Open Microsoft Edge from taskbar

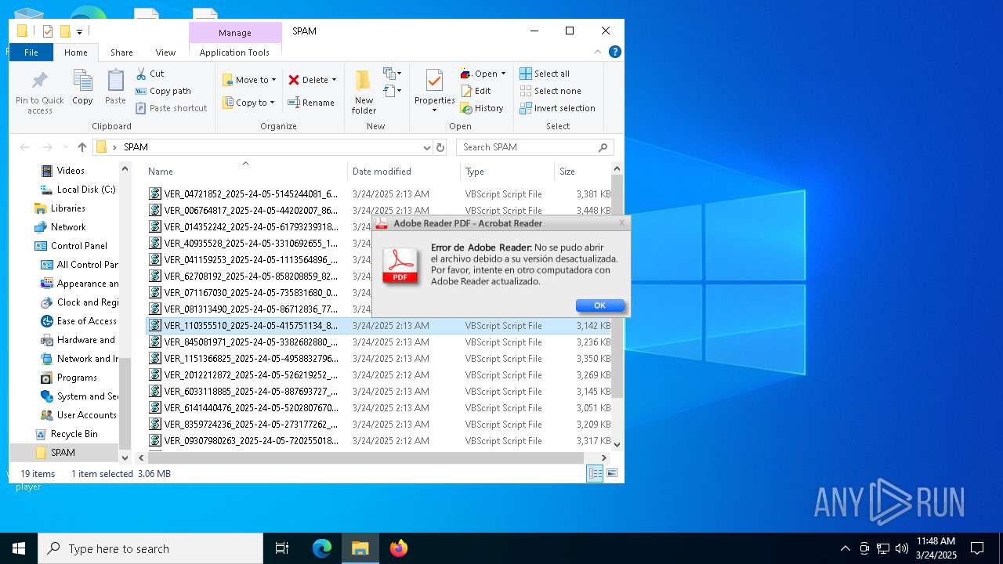(x=322, y=548)
